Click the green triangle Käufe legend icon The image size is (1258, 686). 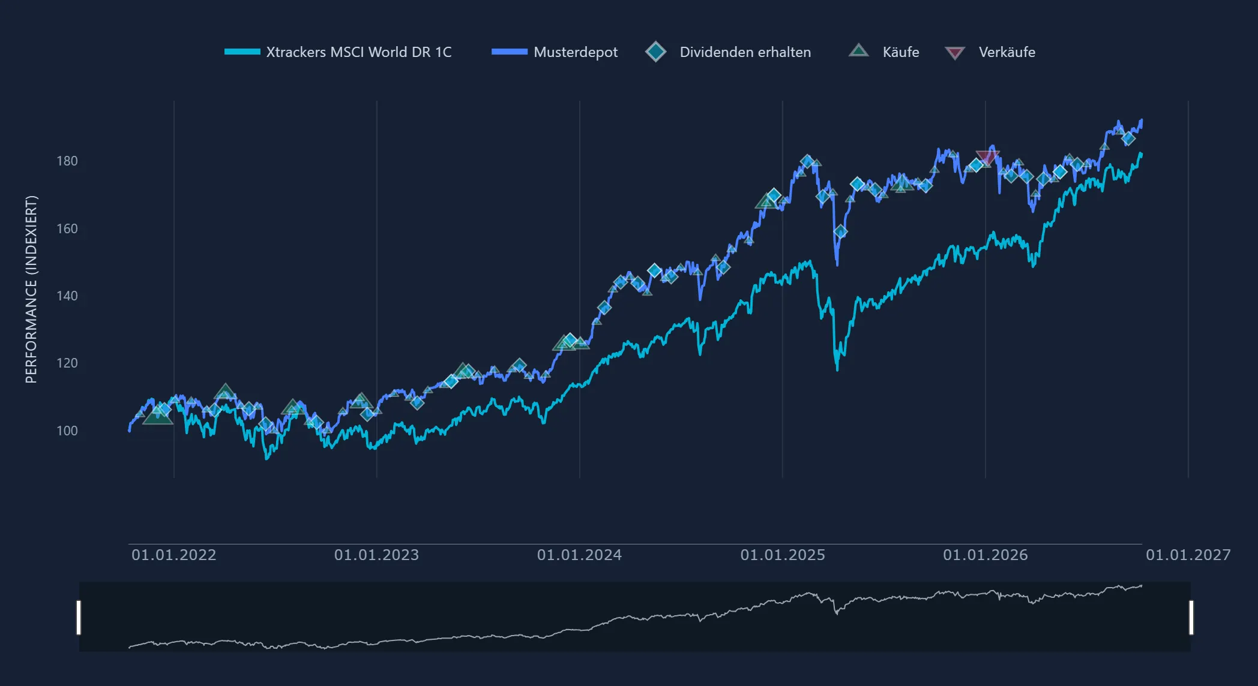pyautogui.click(x=859, y=50)
